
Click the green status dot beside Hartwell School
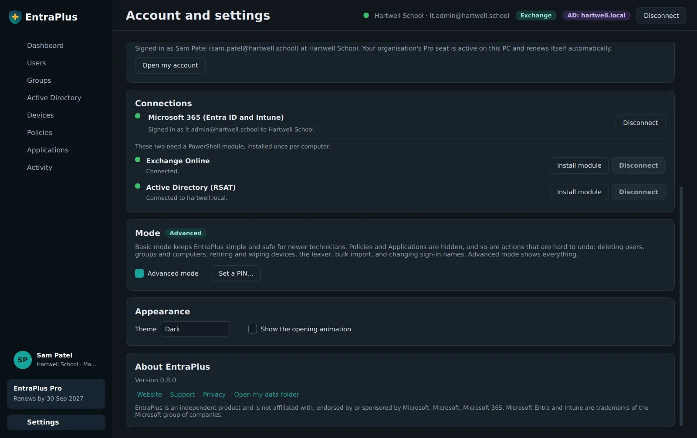tap(366, 15)
